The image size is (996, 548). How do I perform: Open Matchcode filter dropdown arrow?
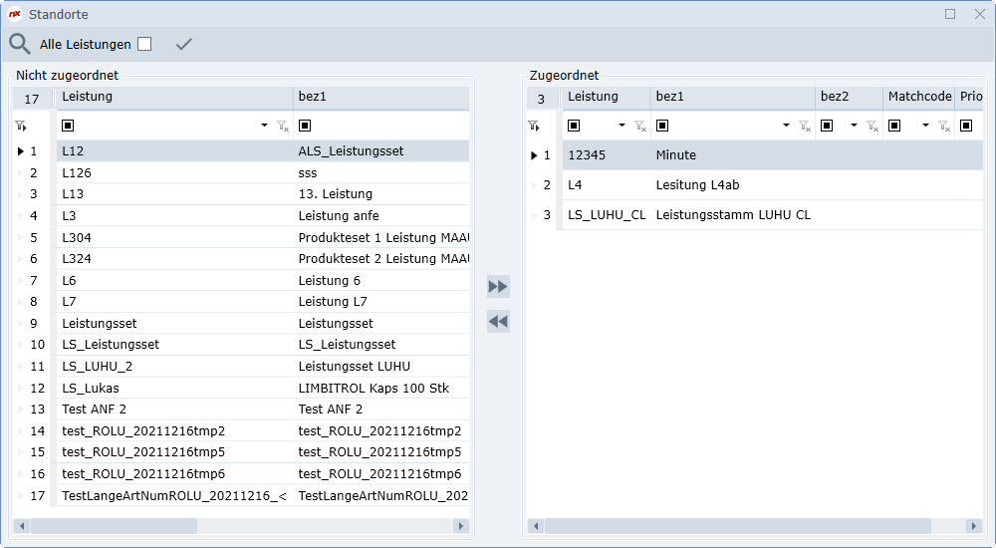point(925,127)
